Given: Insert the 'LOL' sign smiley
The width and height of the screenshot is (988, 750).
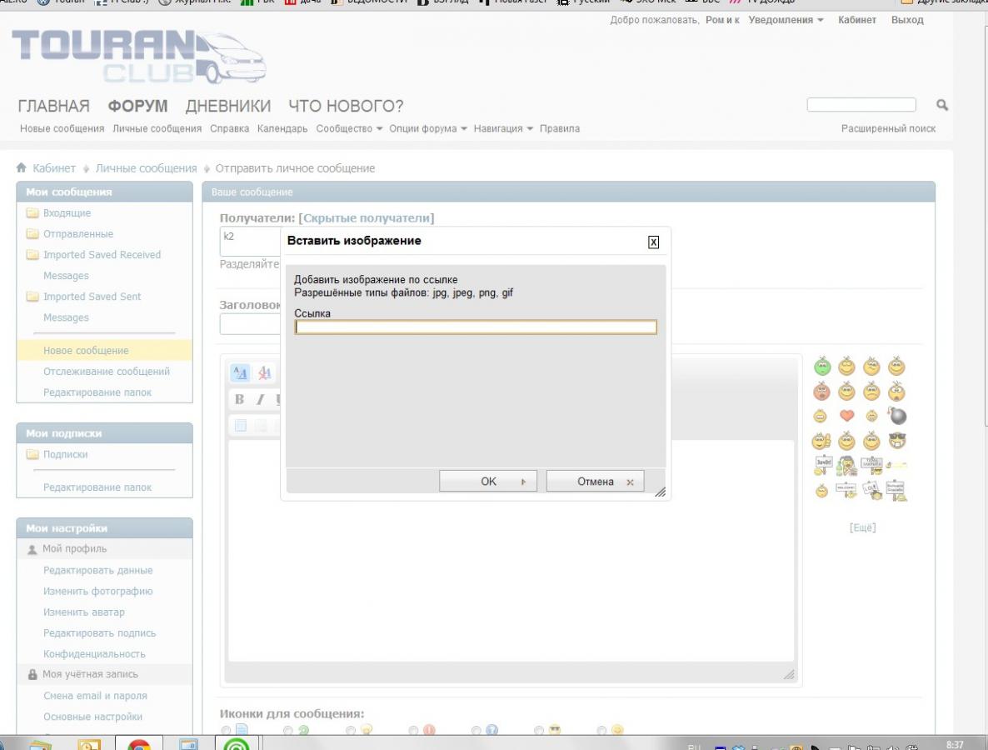Looking at the screenshot, I should pos(872,490).
